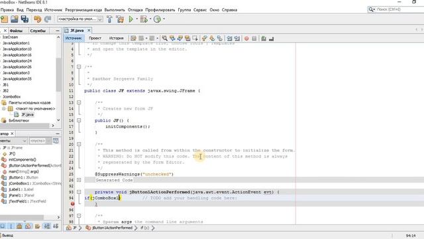Screen dimensions: 424x239
Task: Open the dropdown beside the Back navigation icon
Action: 146,39
